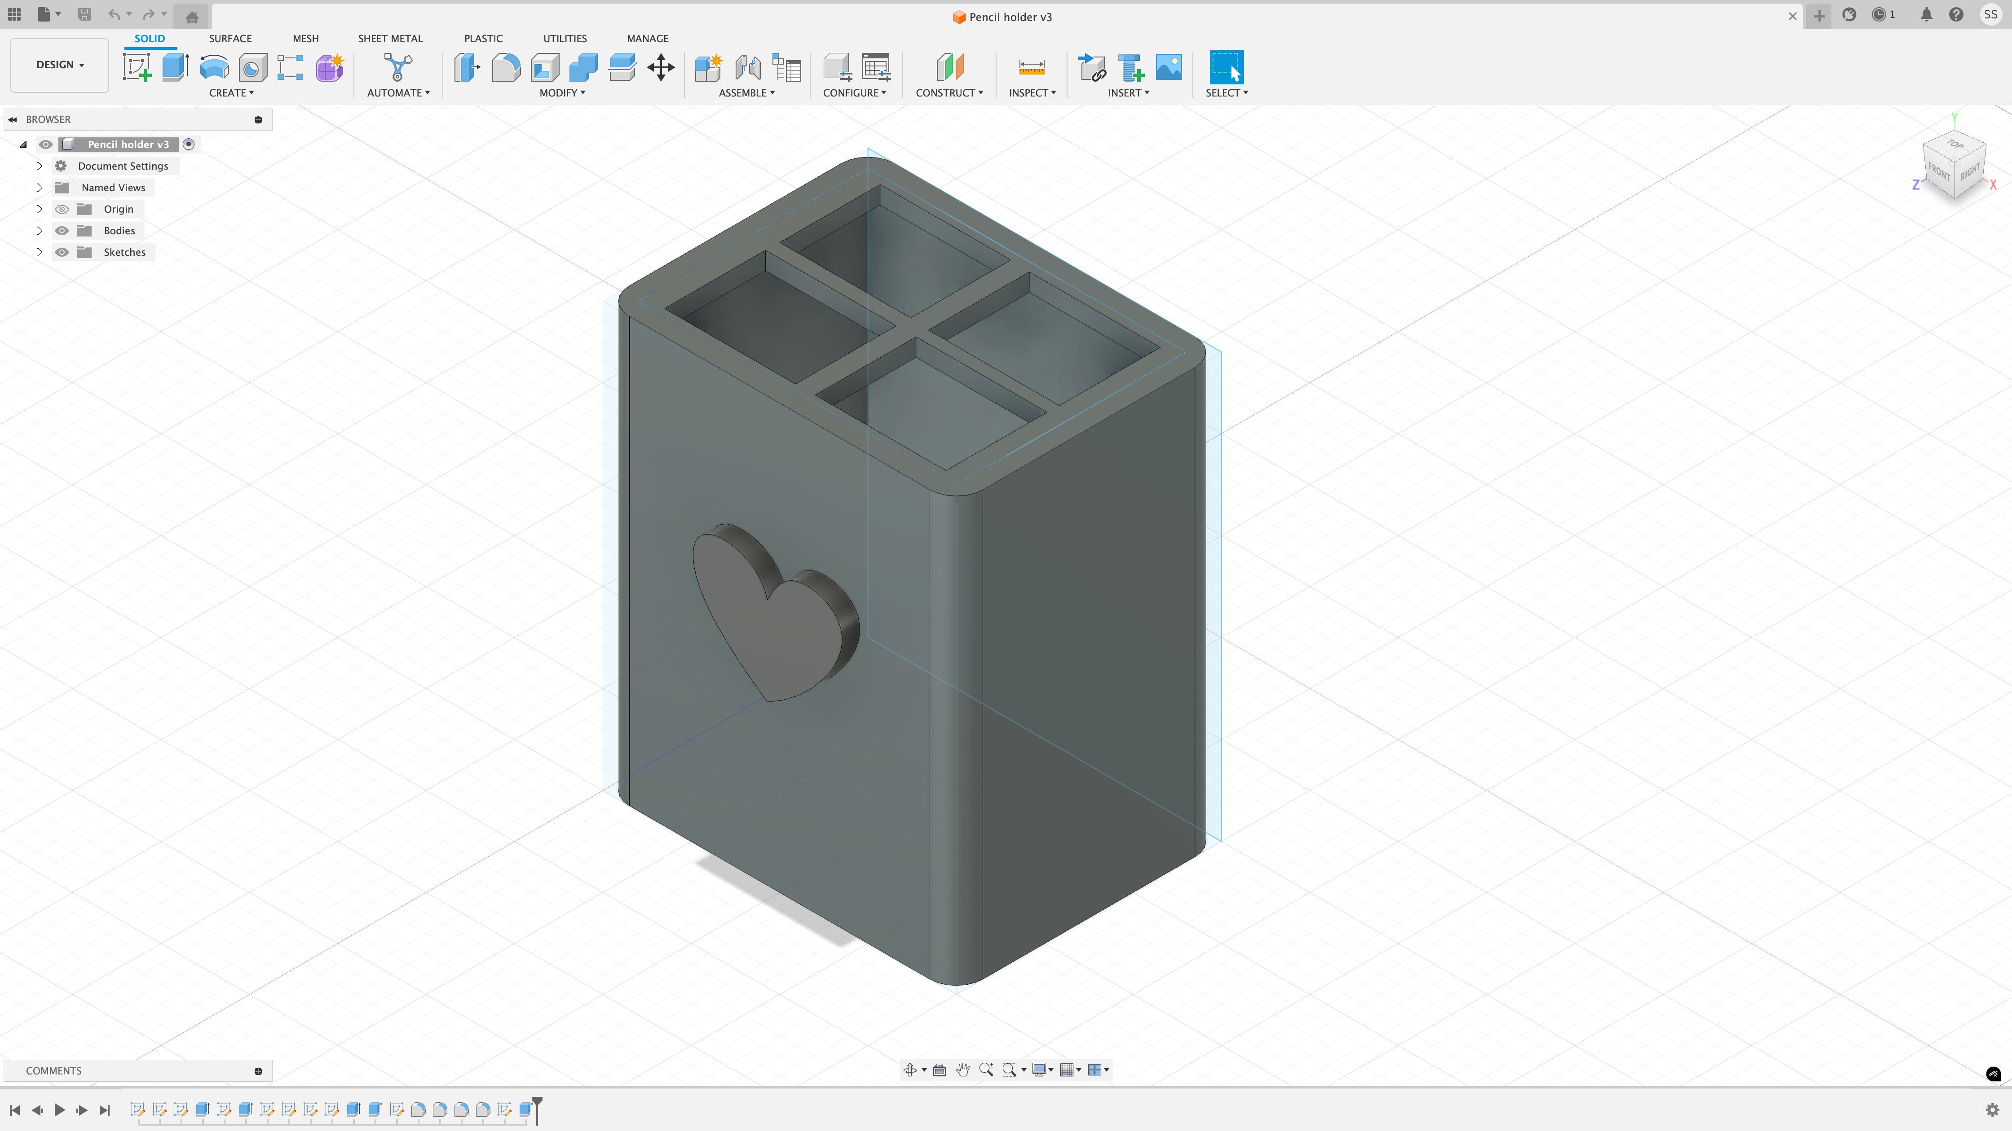This screenshot has width=2012, height=1131.
Task: Toggle visibility of the Origin folder
Action: pyautogui.click(x=62, y=209)
